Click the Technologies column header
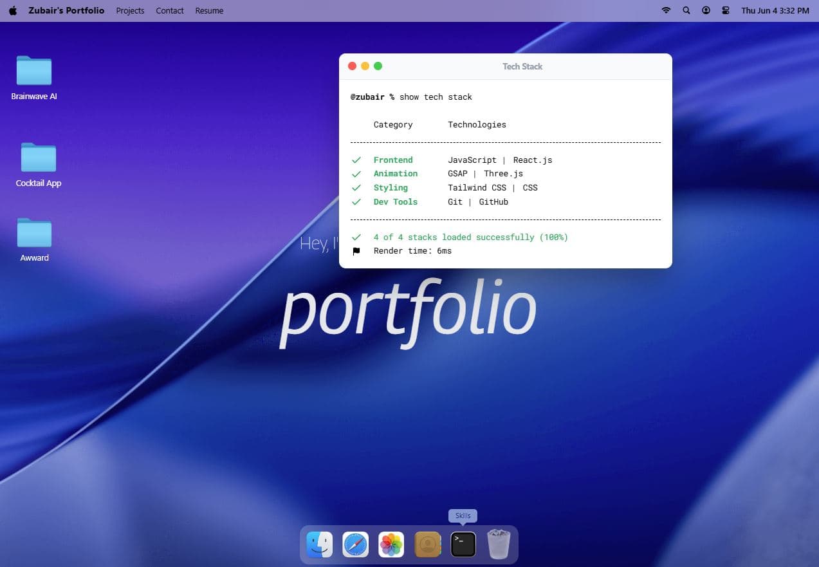This screenshot has height=567, width=819. pyautogui.click(x=477, y=125)
